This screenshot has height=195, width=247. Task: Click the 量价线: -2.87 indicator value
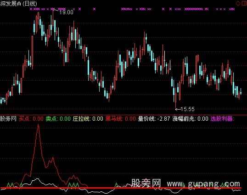[154, 119]
